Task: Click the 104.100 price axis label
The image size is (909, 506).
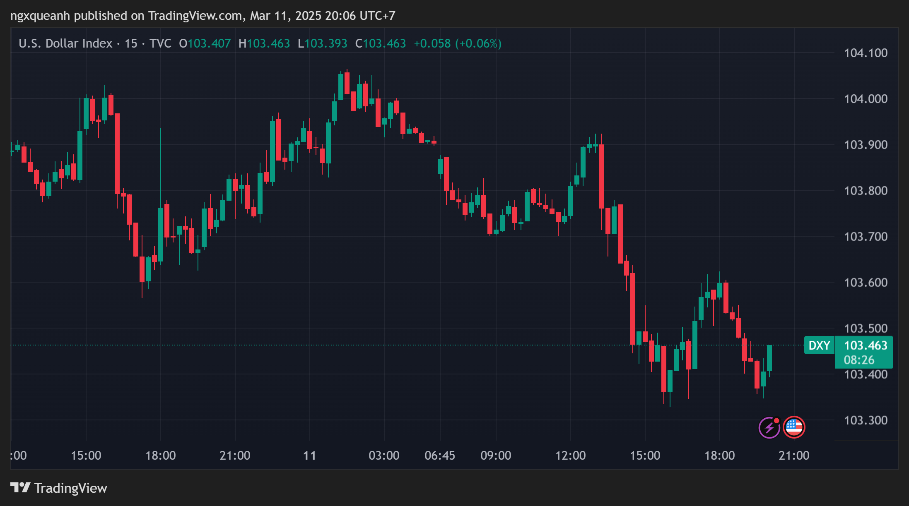Action: point(866,53)
